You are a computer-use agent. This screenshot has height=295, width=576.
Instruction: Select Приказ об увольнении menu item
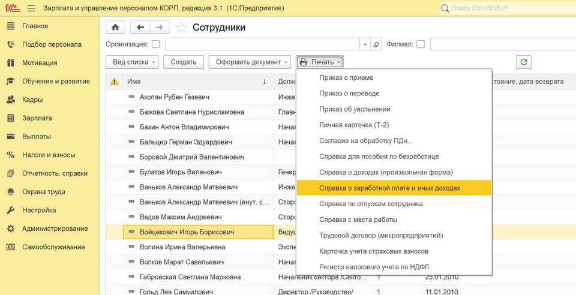355,109
